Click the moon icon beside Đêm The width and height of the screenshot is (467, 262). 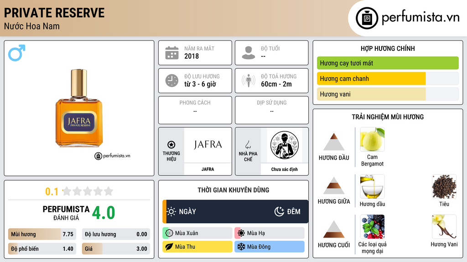click(x=279, y=212)
